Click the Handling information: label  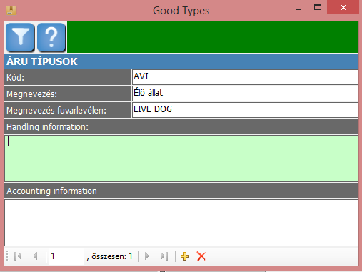pos(181,126)
